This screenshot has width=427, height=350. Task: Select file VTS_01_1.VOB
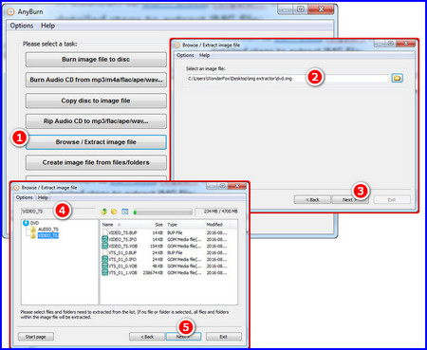122,272
